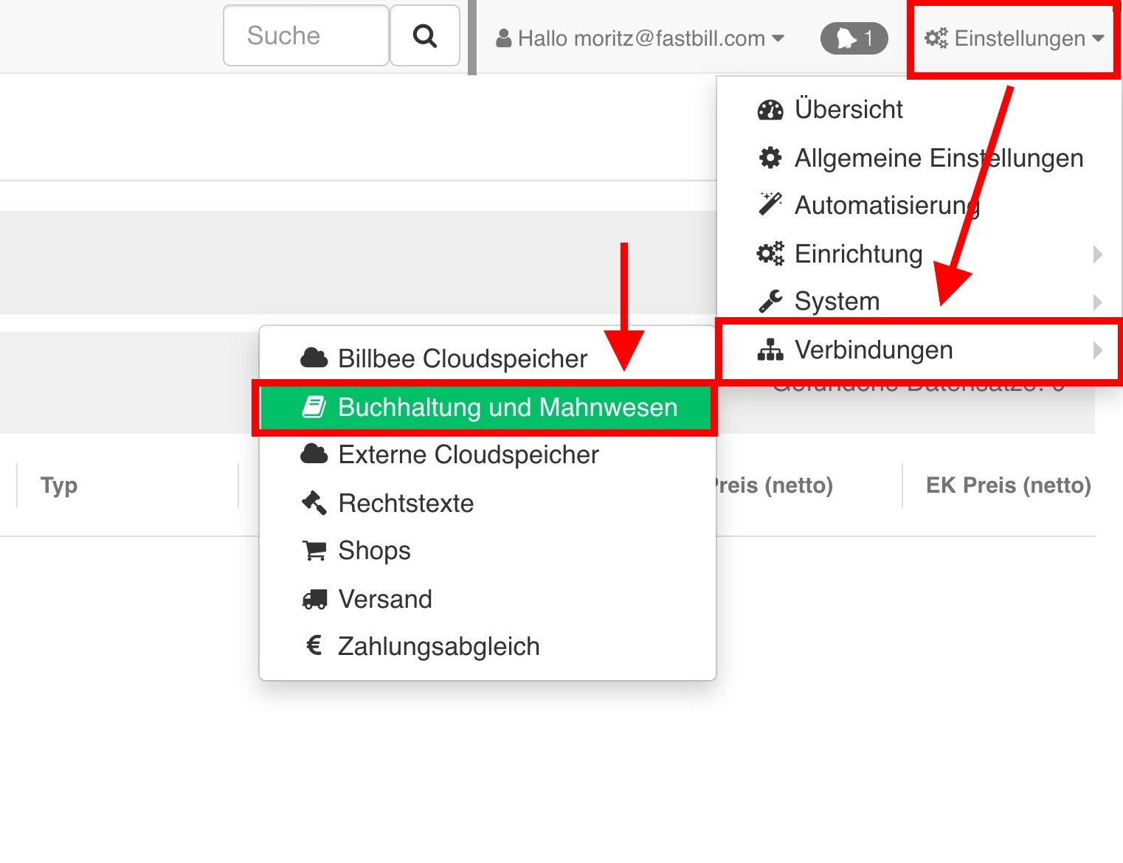The image size is (1123, 863).
Task: Click the EK Preis (netto) column header
Action: pos(1008,485)
